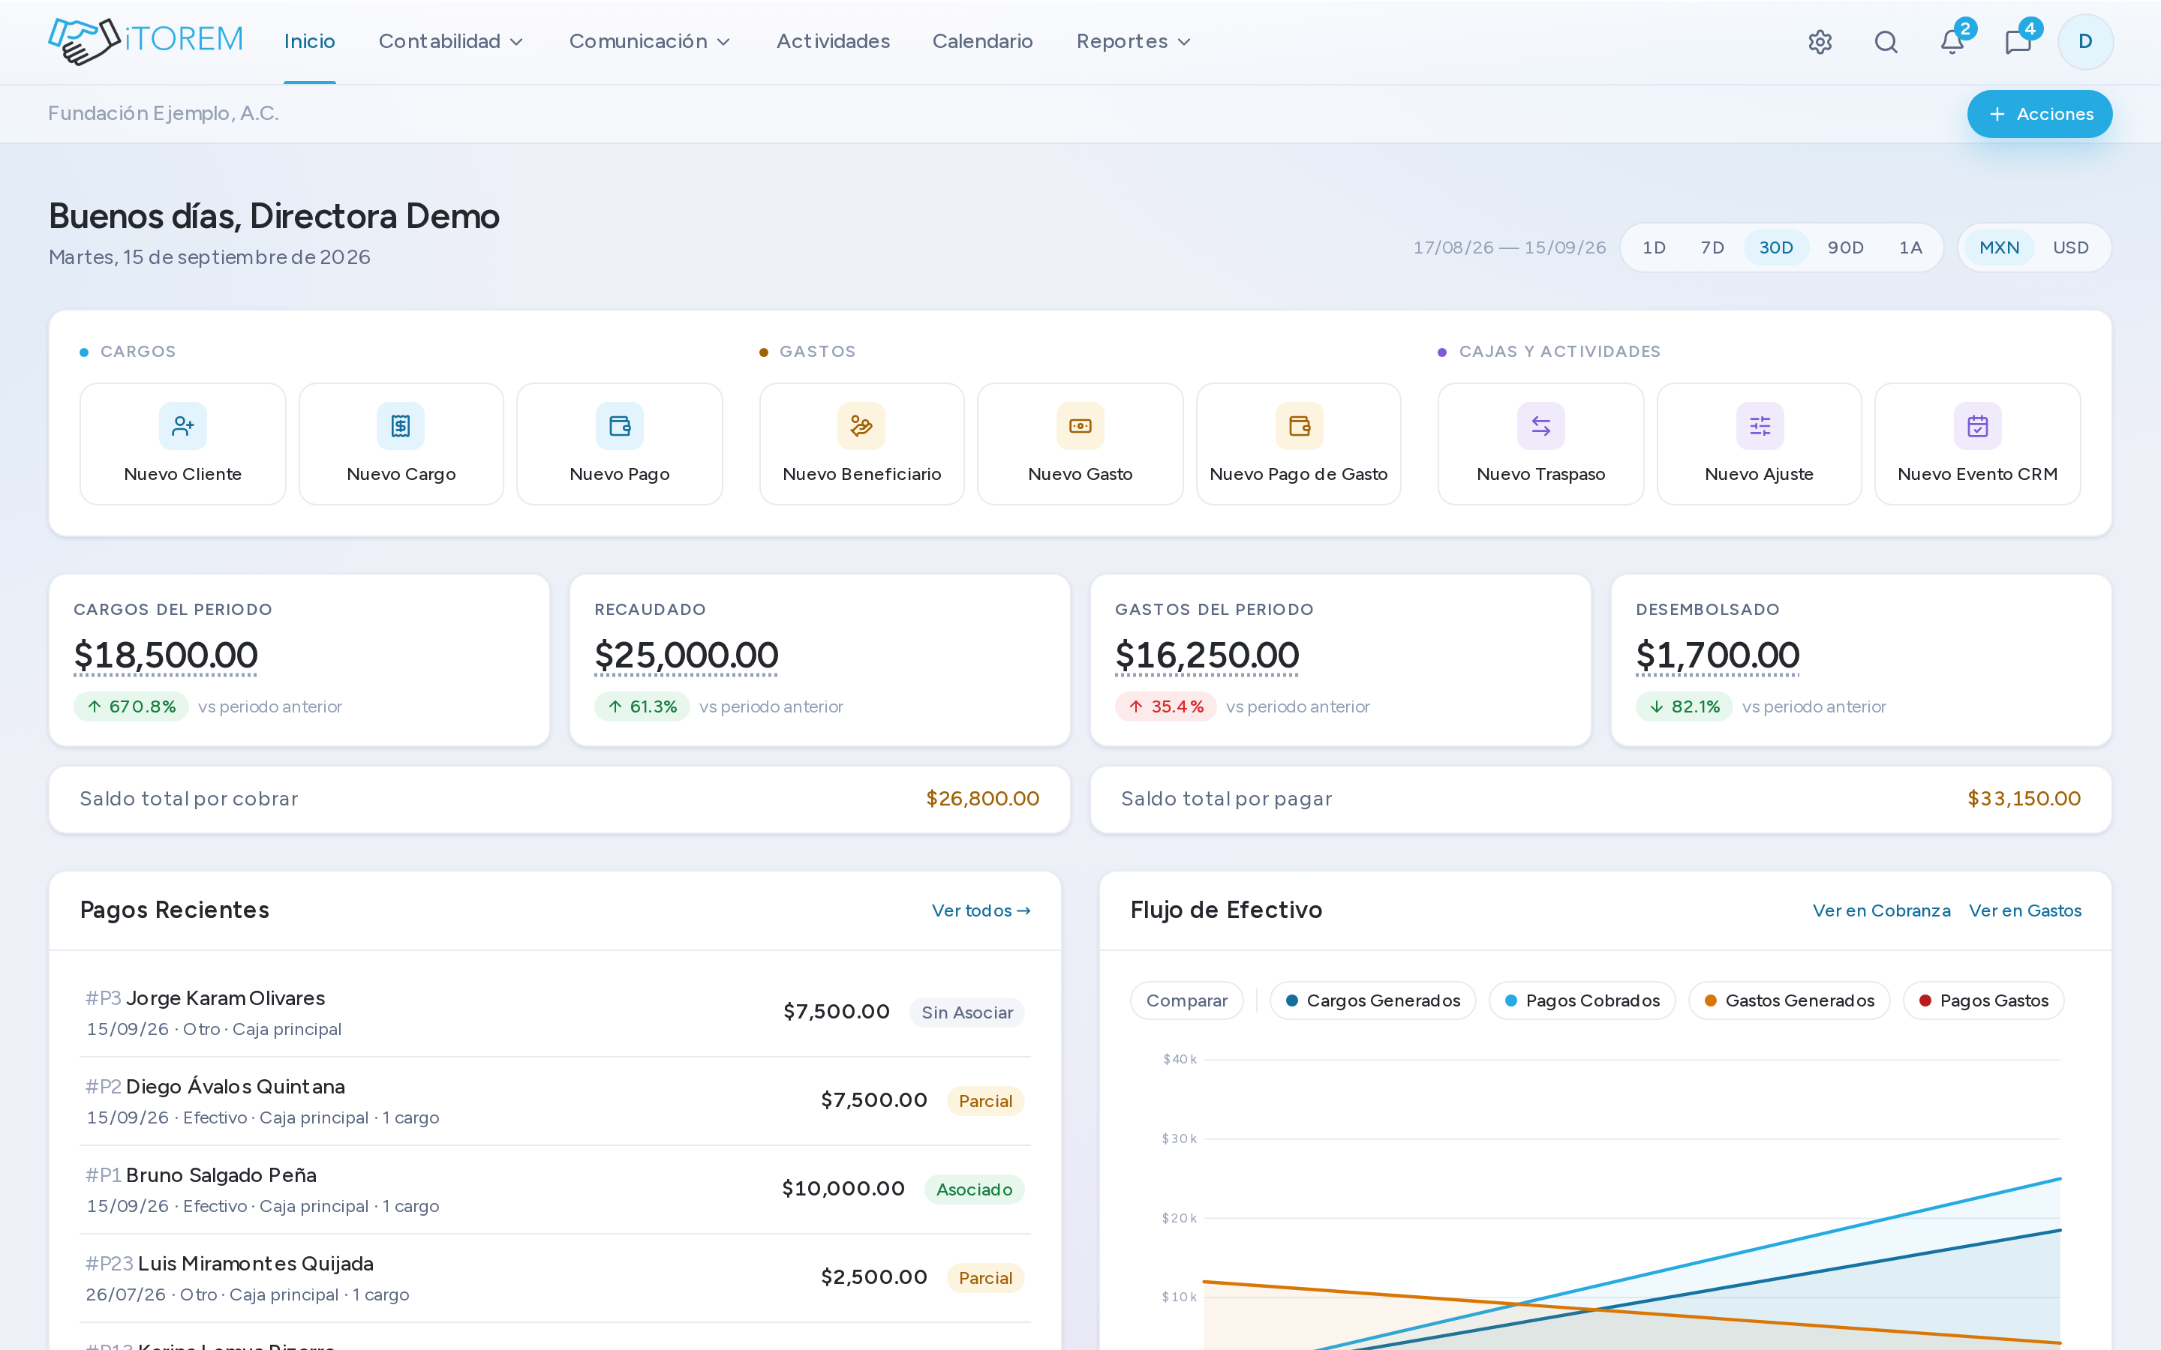The width and height of the screenshot is (2161, 1350).
Task: Select the 1D period range
Action: (1654, 247)
